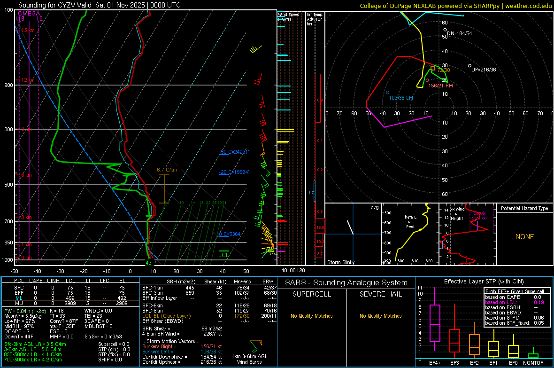Viewport: 554px width, 368px height.
Task: Click the SFC-1km kinematics row label
Action: coord(153,288)
